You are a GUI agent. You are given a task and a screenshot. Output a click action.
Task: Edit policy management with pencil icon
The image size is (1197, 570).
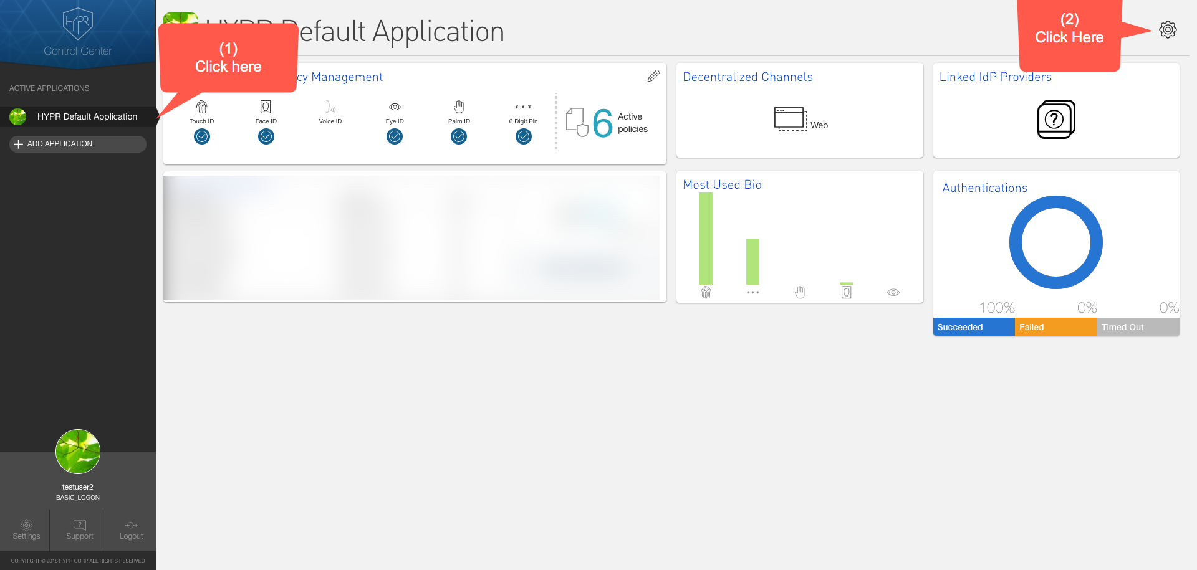tap(653, 76)
